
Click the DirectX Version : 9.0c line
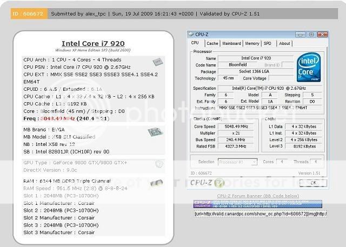(50, 170)
